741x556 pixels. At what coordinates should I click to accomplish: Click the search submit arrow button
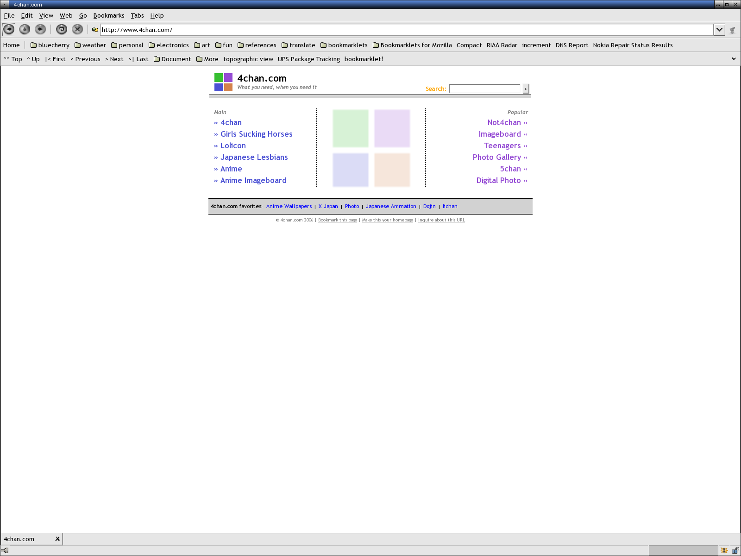tap(526, 88)
